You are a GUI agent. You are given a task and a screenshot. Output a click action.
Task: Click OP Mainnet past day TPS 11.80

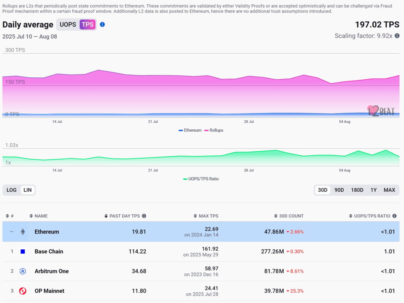point(139,291)
